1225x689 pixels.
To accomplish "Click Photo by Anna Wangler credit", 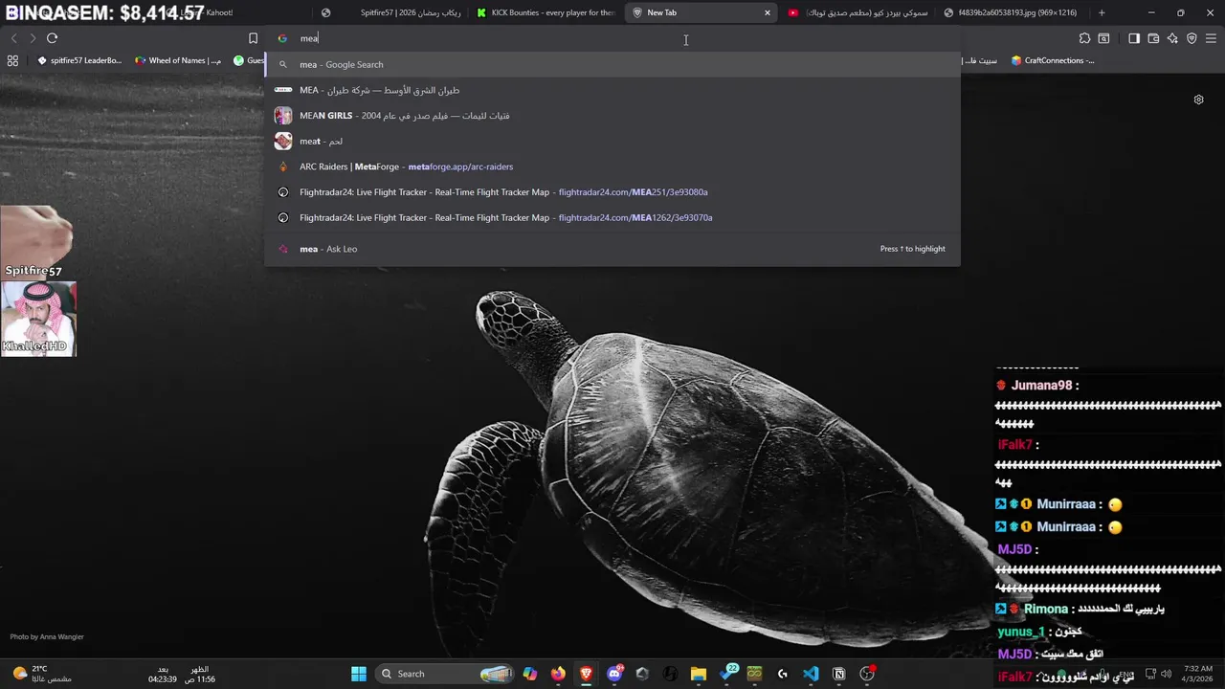I will click(47, 636).
